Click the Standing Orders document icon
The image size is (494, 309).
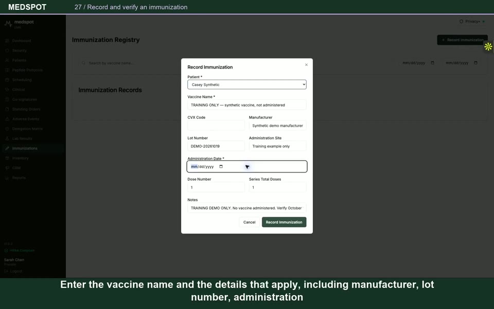(x=7, y=109)
